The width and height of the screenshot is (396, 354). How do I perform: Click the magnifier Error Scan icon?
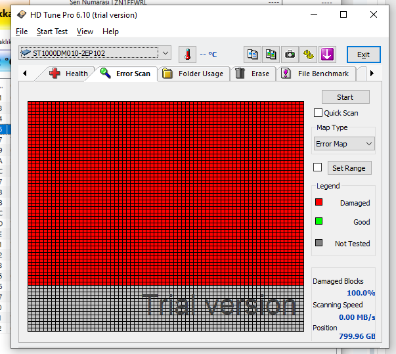pyautogui.click(x=105, y=73)
